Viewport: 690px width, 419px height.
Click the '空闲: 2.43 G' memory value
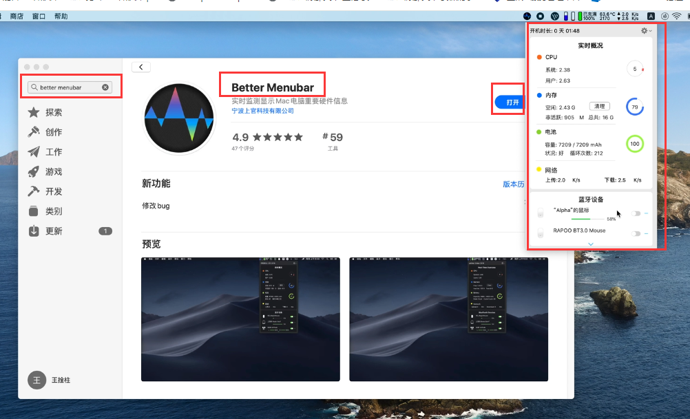(560, 107)
